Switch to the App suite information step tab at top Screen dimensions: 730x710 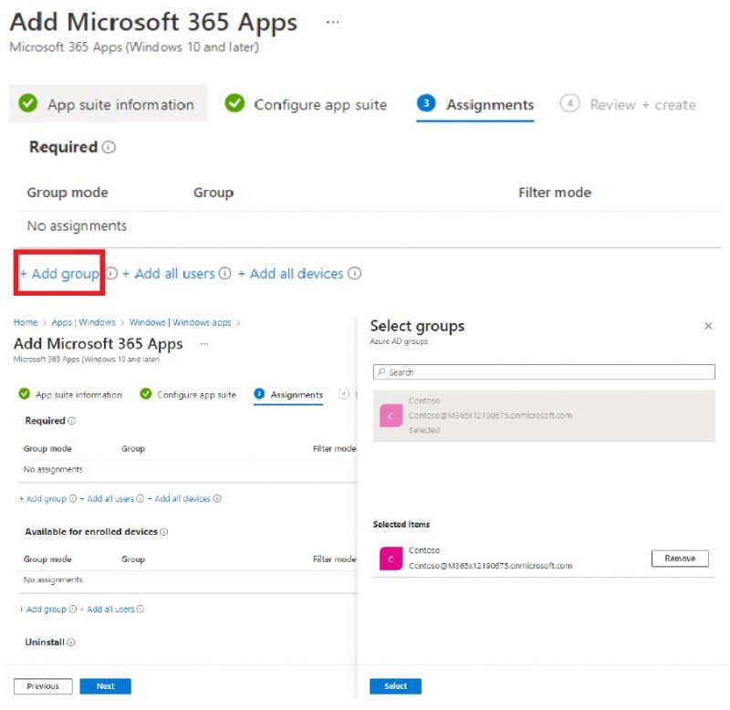pos(108,104)
